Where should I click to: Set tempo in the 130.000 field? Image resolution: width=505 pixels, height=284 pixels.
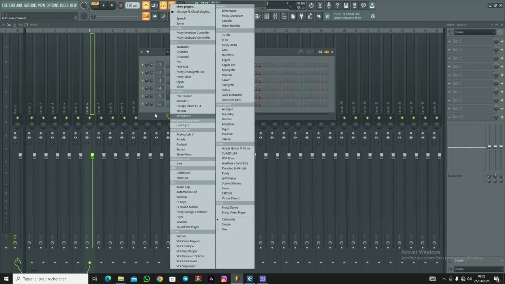point(132,6)
